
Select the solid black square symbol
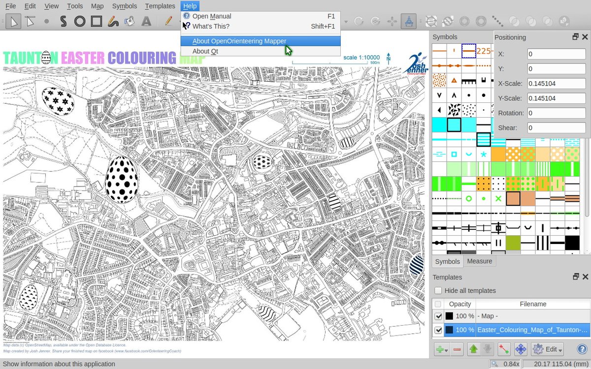click(572, 243)
